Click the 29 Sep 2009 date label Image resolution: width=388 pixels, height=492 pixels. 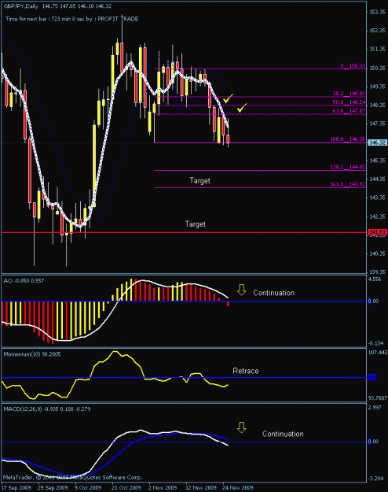tap(53, 487)
